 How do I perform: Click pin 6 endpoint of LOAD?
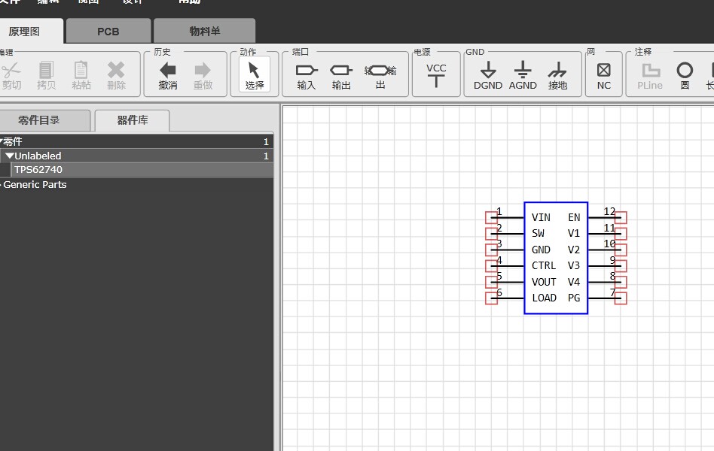click(491, 298)
